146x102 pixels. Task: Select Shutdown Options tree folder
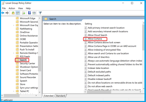coord(29,67)
